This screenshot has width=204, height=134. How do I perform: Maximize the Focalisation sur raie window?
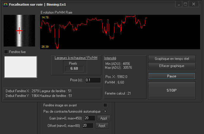click(186, 4)
